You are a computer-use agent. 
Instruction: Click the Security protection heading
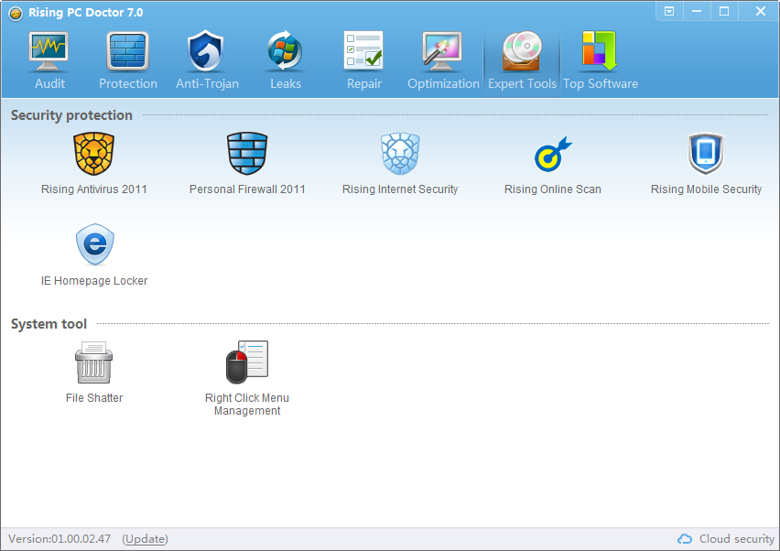[x=71, y=115]
